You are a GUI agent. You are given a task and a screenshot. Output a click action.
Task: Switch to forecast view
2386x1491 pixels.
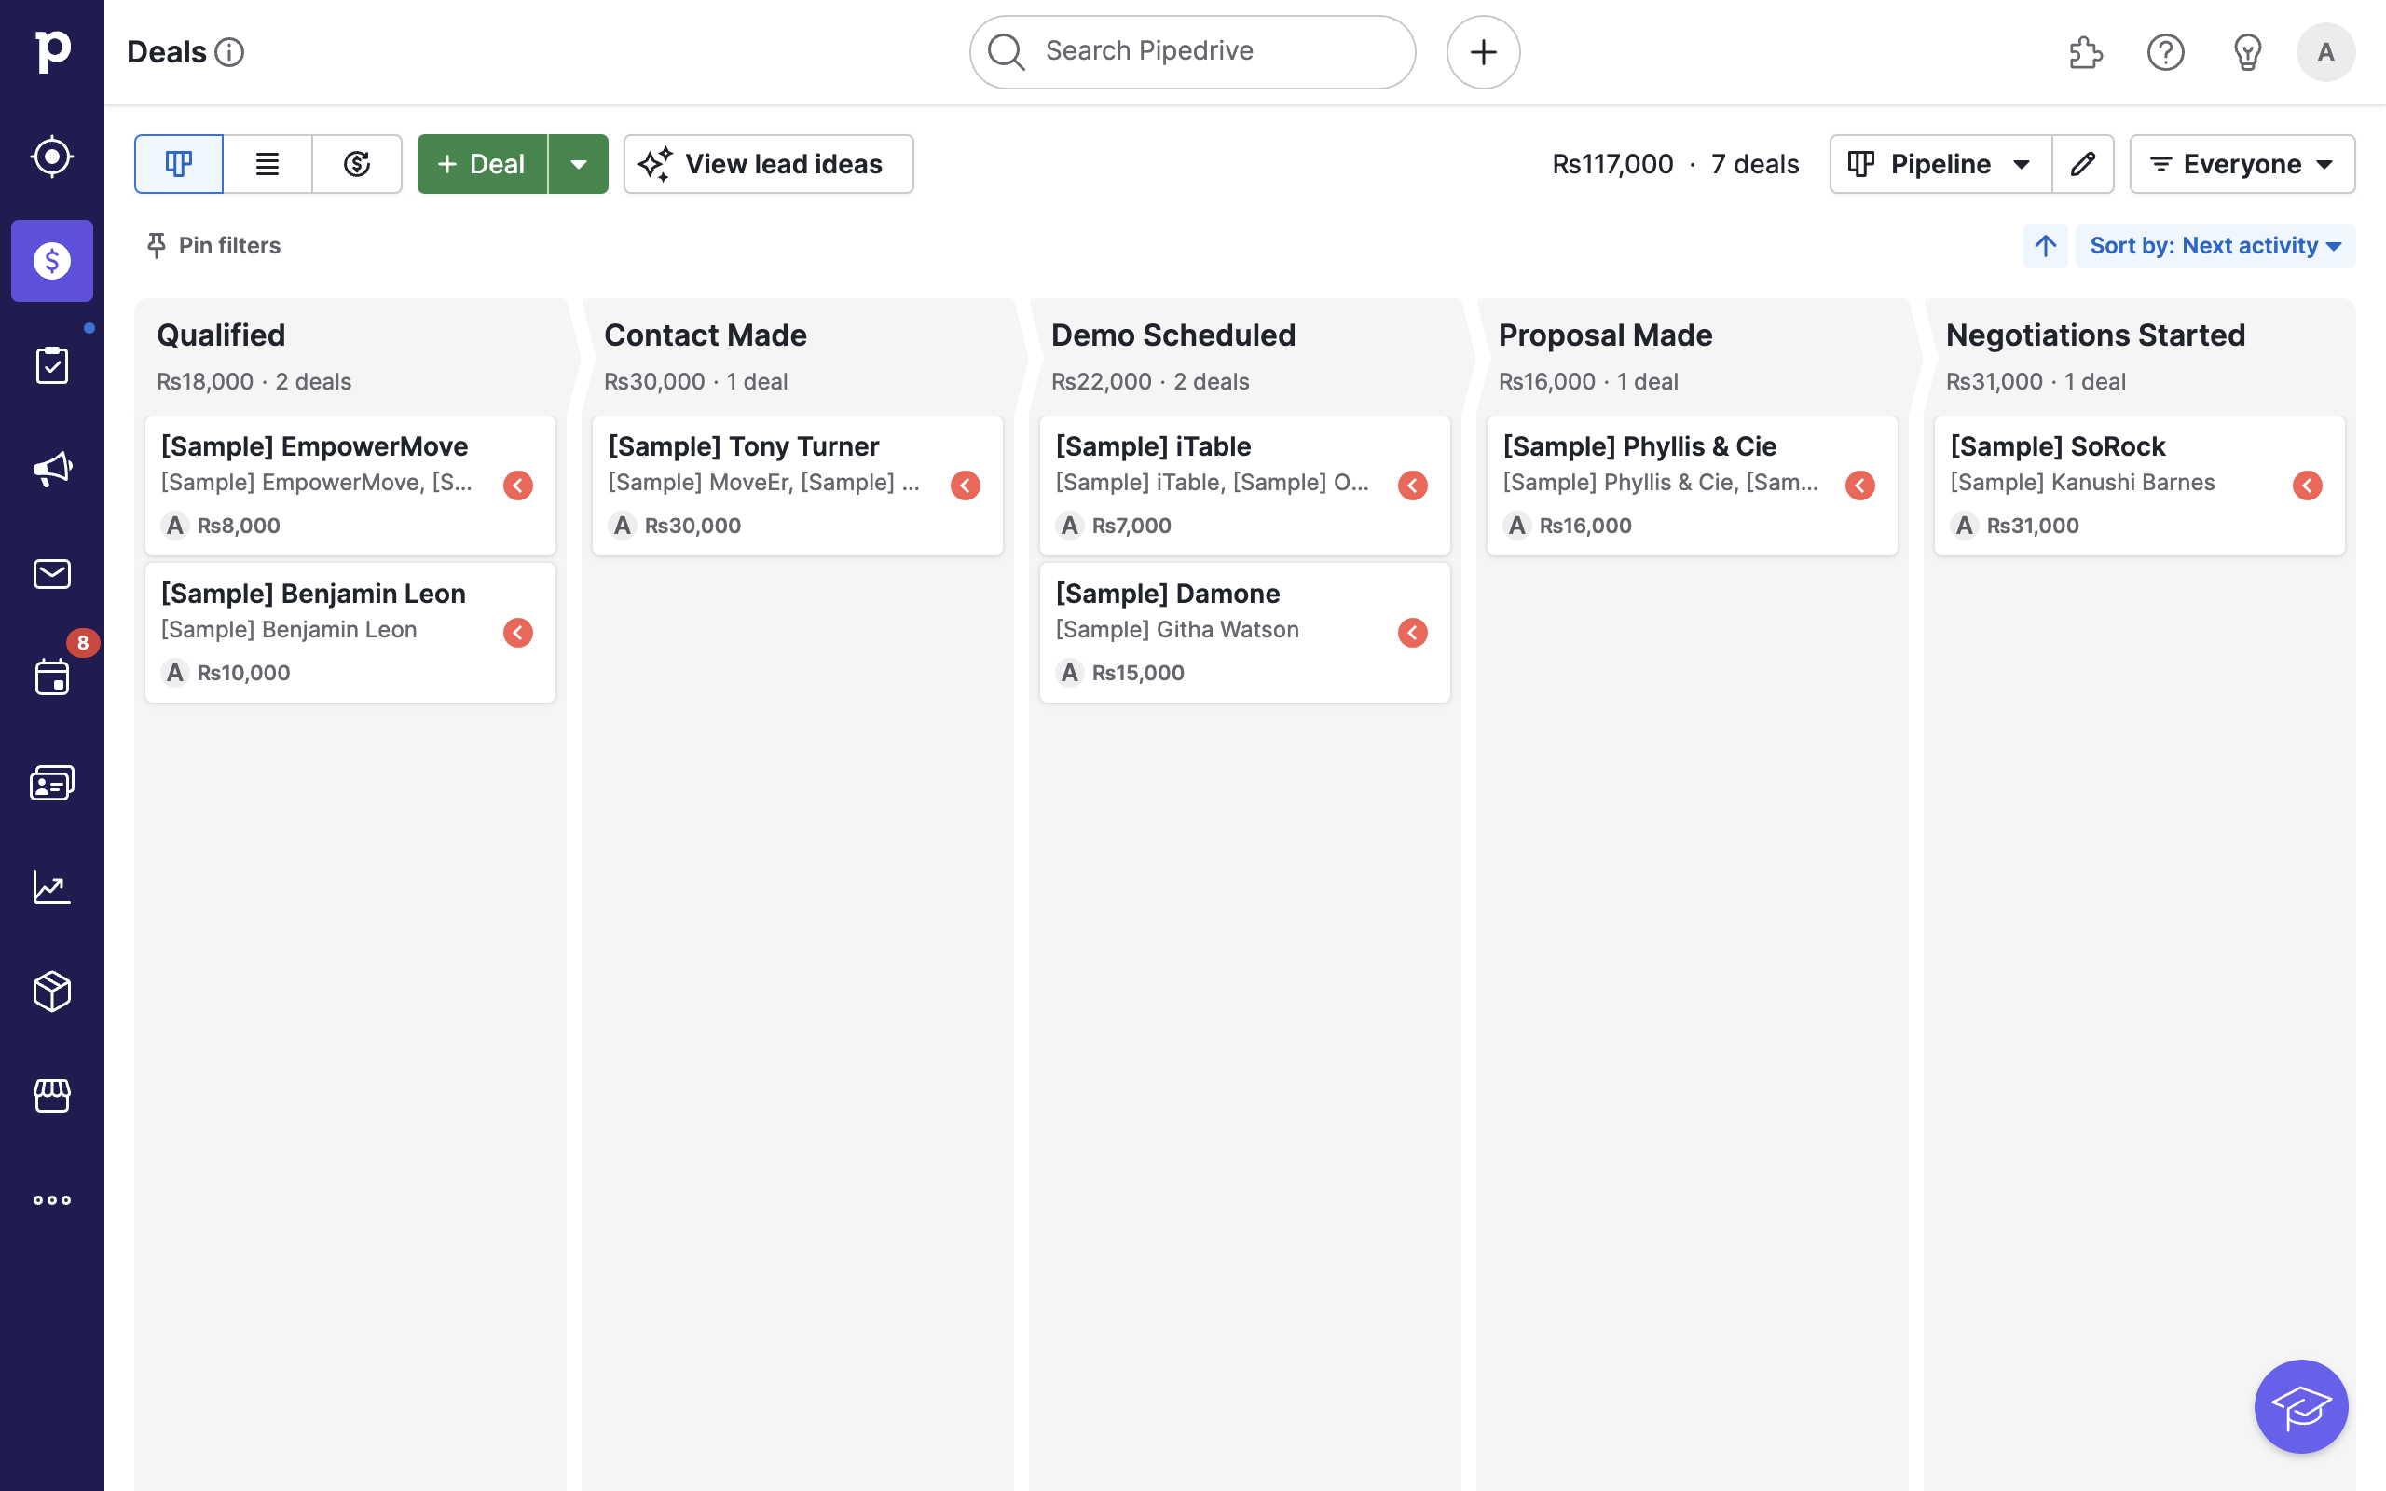(x=357, y=164)
